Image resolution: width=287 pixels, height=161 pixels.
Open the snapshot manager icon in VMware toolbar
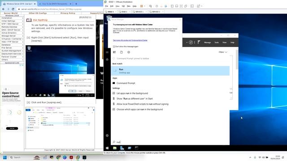165,6
